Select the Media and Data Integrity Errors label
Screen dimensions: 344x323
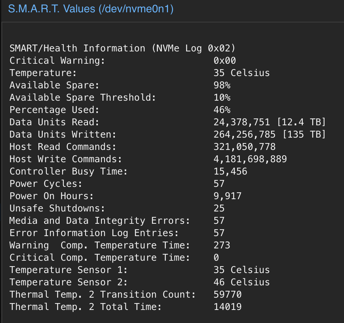point(100,221)
